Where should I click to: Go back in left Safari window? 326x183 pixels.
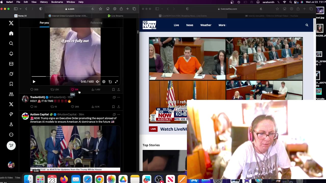click(x=26, y=9)
